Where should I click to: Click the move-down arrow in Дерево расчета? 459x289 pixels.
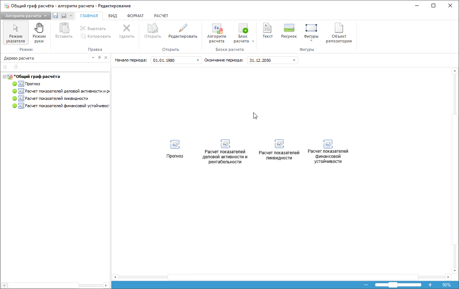[16, 67]
